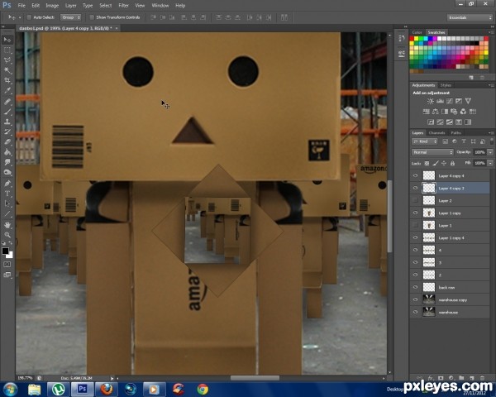Filter layers by type layers icon
Viewport: 496px width, 397px height.
pos(464,141)
